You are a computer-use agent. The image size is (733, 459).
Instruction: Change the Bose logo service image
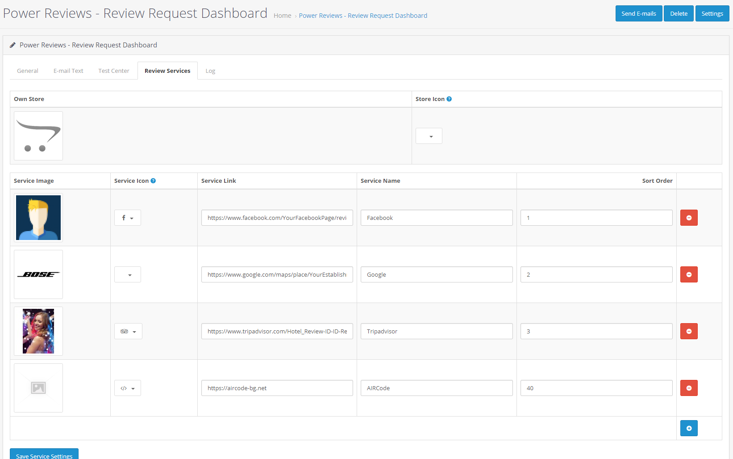click(38, 274)
